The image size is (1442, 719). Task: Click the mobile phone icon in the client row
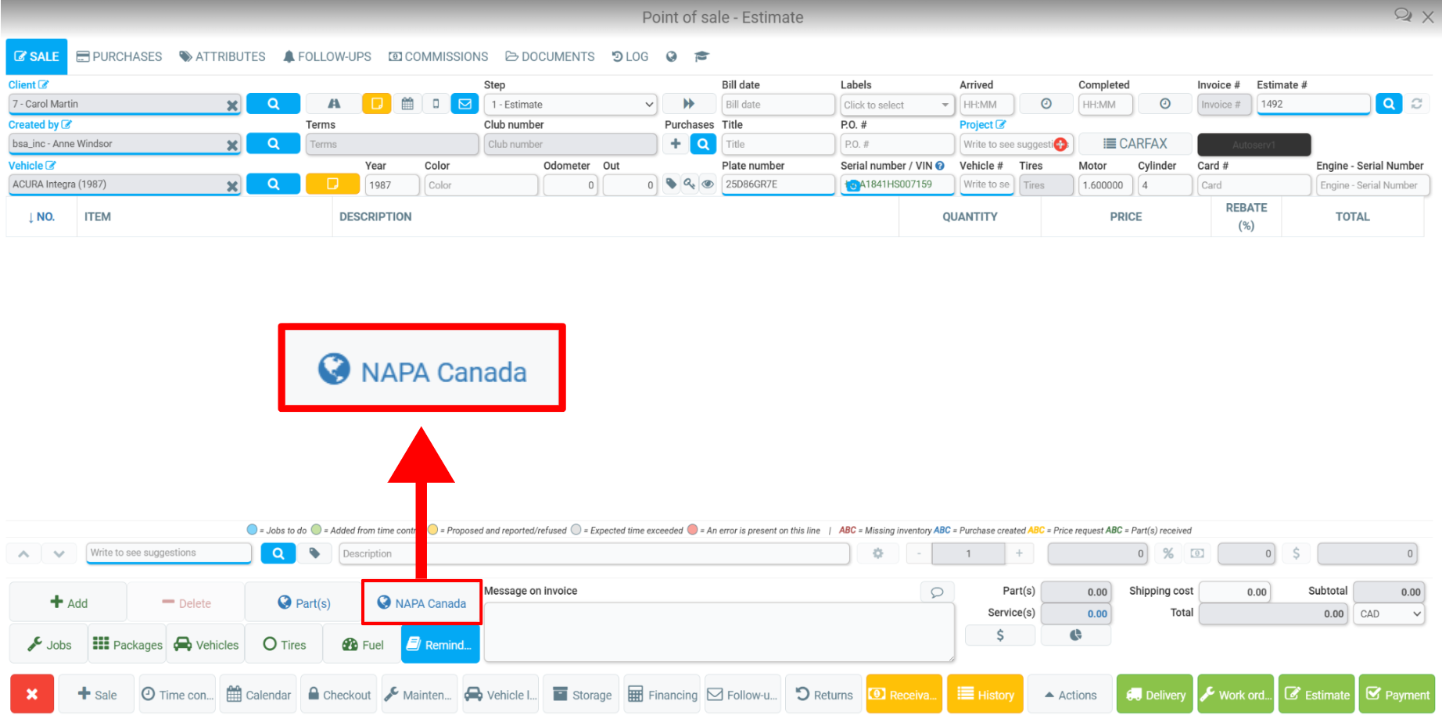[x=436, y=104]
